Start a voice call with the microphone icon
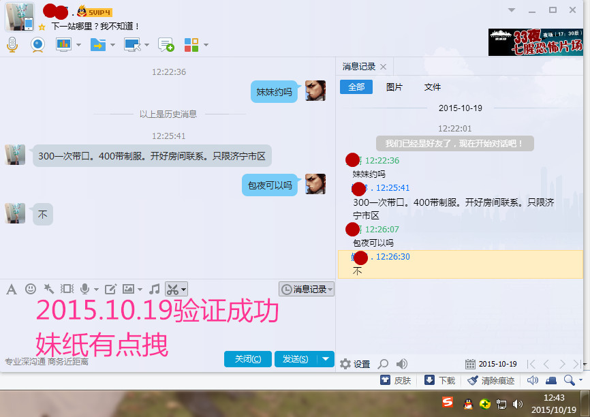The width and height of the screenshot is (590, 417). click(x=12, y=45)
